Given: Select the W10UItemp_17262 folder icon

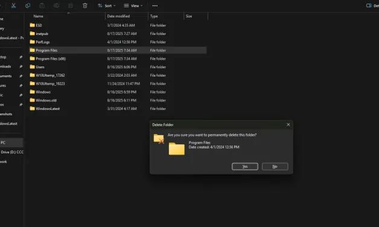Looking at the screenshot, I should 32,75.
